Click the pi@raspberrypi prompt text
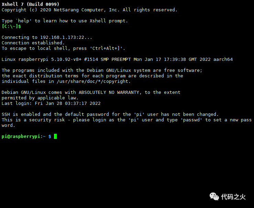Image resolution: width=254 pixels, height=208 pixels. [21, 136]
